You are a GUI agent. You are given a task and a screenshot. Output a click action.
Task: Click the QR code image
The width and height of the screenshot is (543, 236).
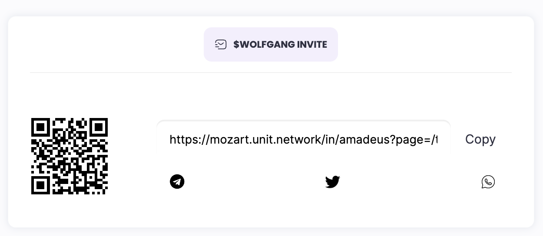[x=70, y=156]
